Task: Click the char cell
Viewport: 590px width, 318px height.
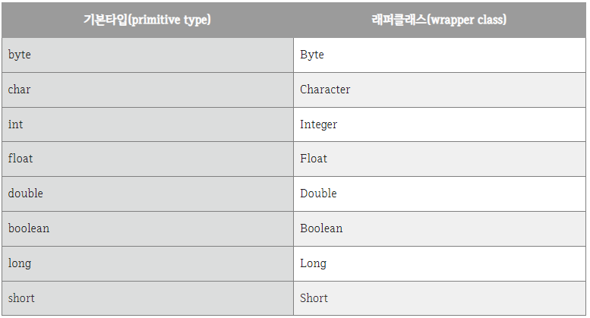Action: pyautogui.click(x=147, y=90)
